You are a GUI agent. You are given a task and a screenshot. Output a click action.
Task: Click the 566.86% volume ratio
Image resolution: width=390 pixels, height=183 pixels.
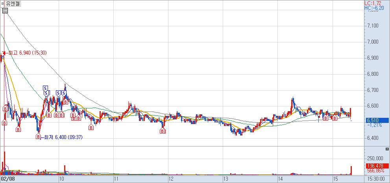(375, 170)
